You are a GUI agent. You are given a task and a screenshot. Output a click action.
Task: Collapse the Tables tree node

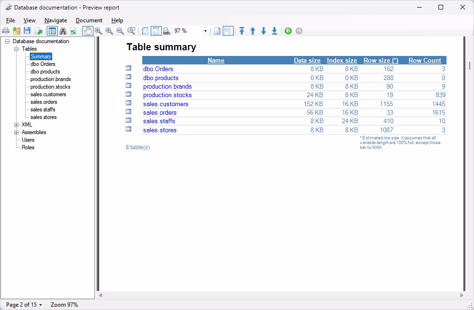pyautogui.click(x=16, y=49)
